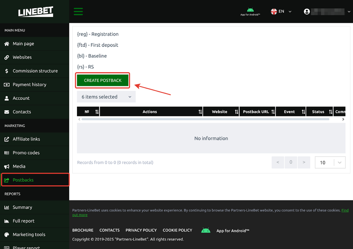Viewport: 353px width, 249px height.
Task: Sort table by Event column arrows
Action: pos(303,112)
